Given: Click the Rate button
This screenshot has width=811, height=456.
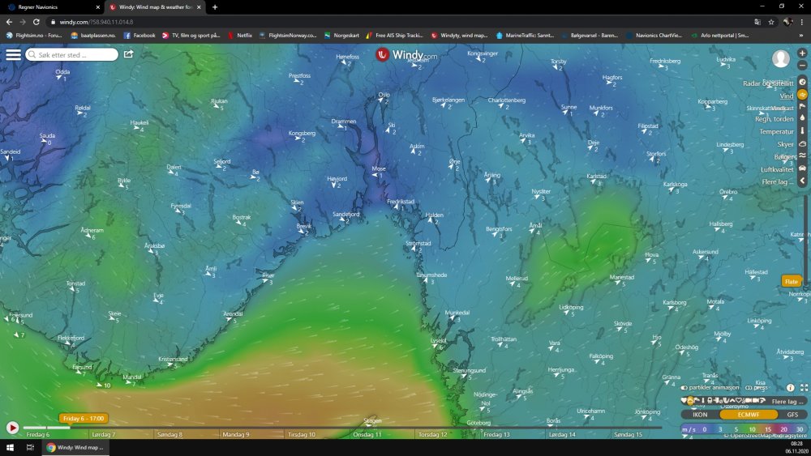Looking at the screenshot, I should pos(792,281).
